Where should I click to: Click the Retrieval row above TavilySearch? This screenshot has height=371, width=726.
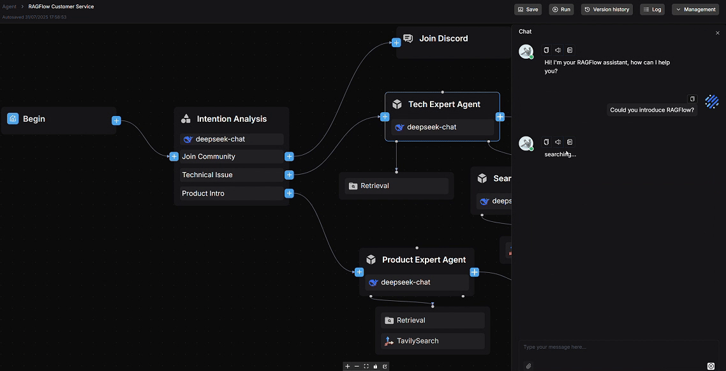[433, 321]
